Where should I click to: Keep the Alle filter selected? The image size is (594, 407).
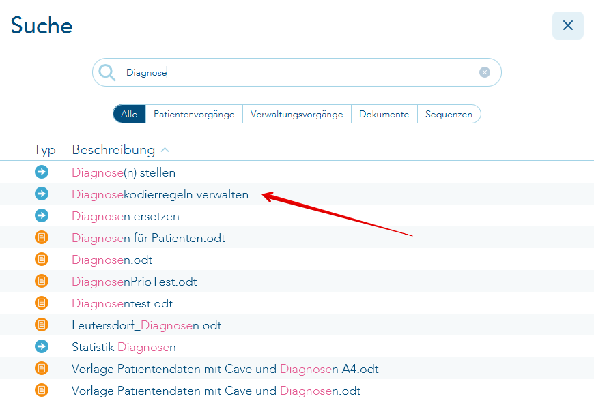click(129, 114)
